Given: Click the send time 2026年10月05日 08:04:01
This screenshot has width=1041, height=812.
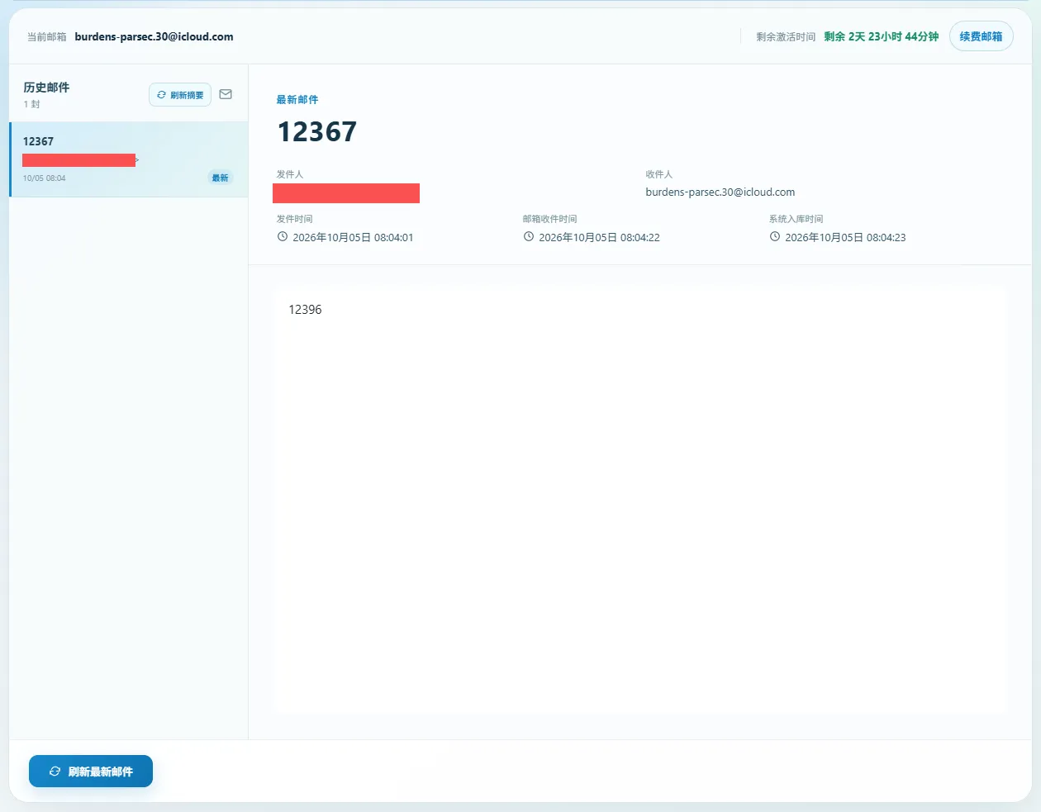Looking at the screenshot, I should point(353,237).
